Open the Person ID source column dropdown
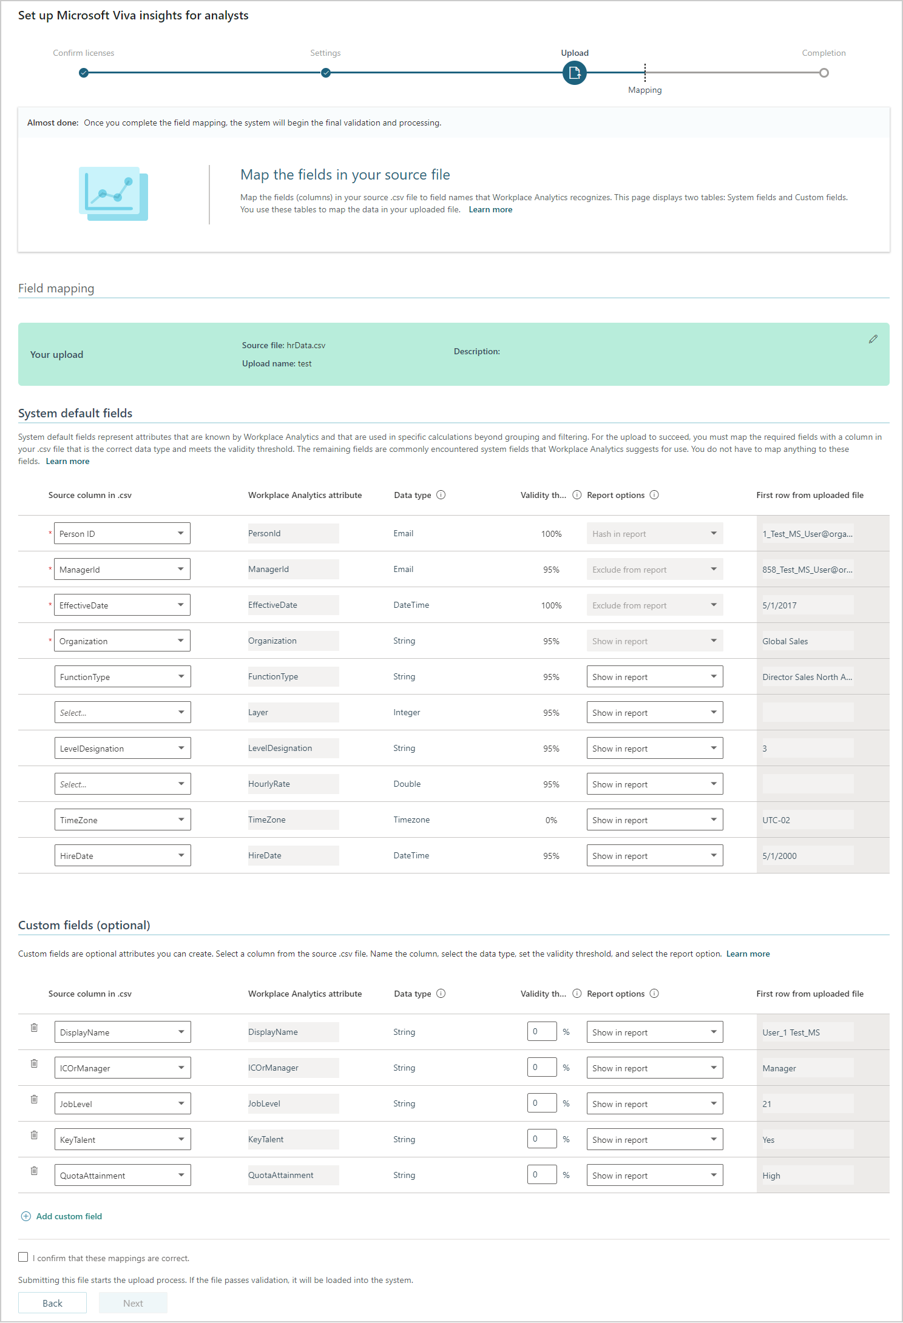This screenshot has height=1323, width=903. point(122,533)
